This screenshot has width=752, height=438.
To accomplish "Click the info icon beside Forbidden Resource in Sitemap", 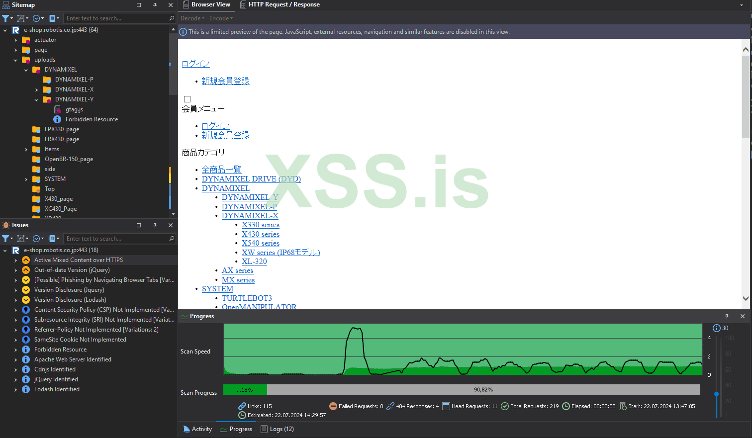I will click(57, 119).
